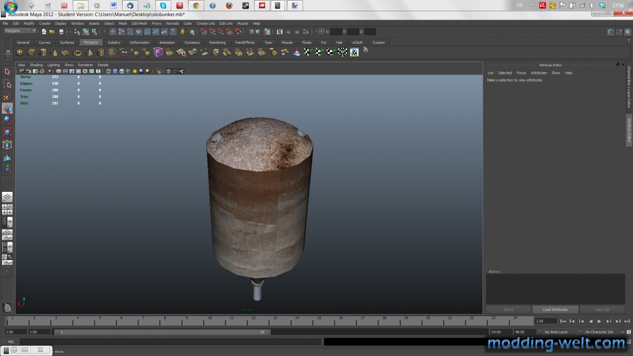The height and width of the screenshot is (356, 633).
Task: Click the MEL script type label
Action: 11,342
